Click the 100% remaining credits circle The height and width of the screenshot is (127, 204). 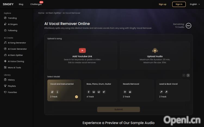click(x=188, y=26)
